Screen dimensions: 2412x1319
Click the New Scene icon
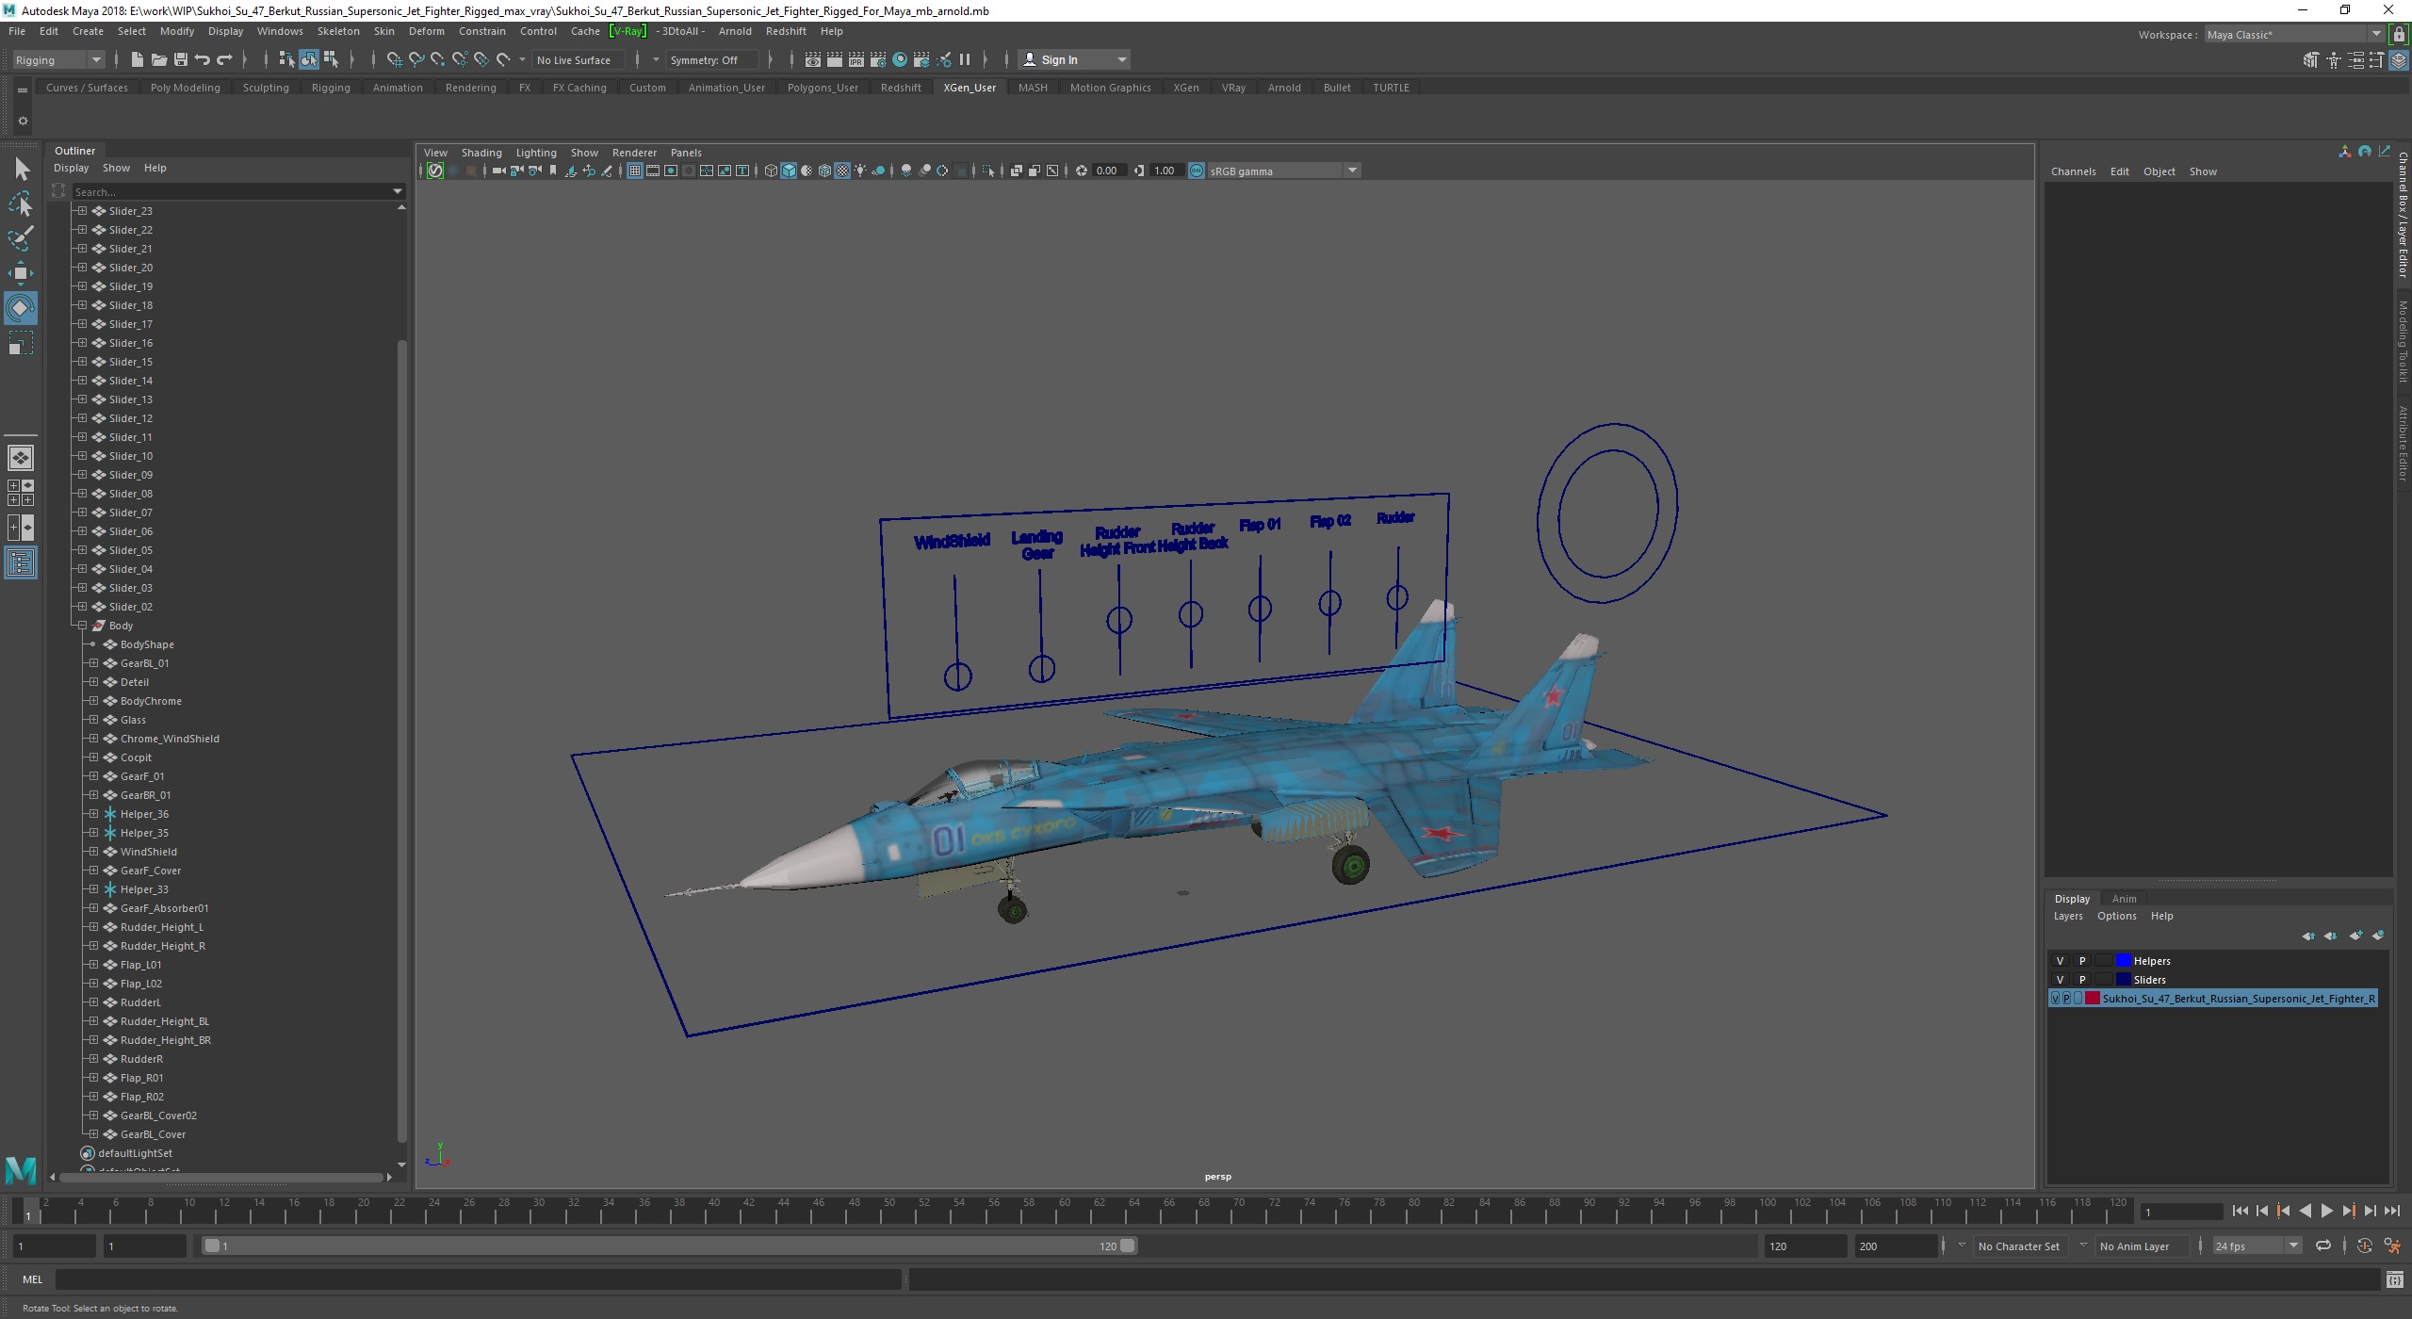pyautogui.click(x=137, y=59)
